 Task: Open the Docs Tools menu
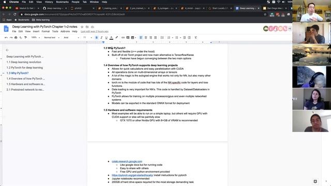pos(55,32)
